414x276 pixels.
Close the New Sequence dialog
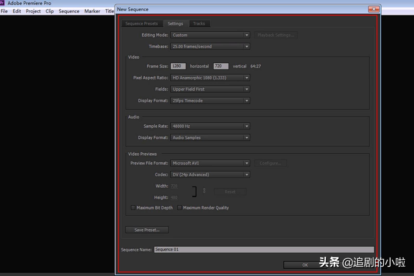click(x=374, y=9)
